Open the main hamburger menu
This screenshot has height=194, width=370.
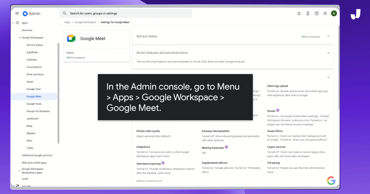17,14
